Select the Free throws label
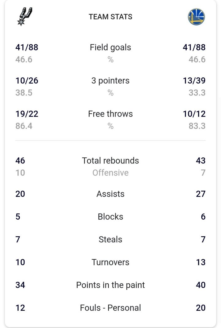Image resolution: width=221 pixels, height=328 pixels. point(110,114)
